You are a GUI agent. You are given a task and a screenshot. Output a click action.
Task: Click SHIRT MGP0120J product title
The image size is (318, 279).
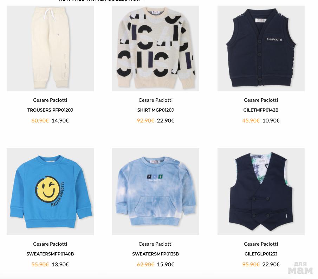click(x=156, y=110)
